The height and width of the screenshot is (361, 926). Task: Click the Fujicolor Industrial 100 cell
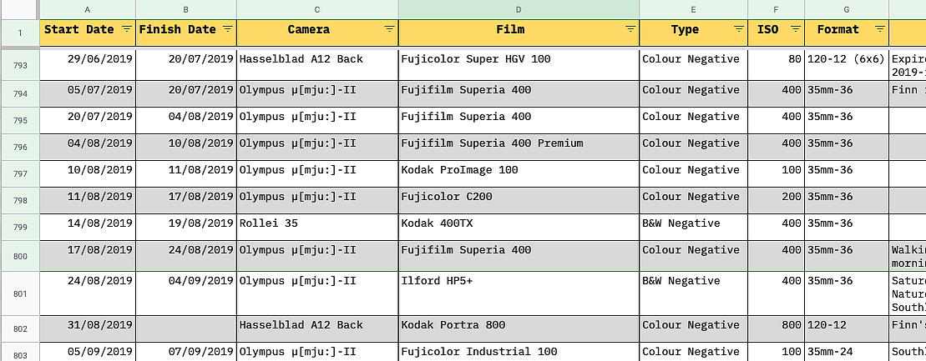tap(519, 352)
